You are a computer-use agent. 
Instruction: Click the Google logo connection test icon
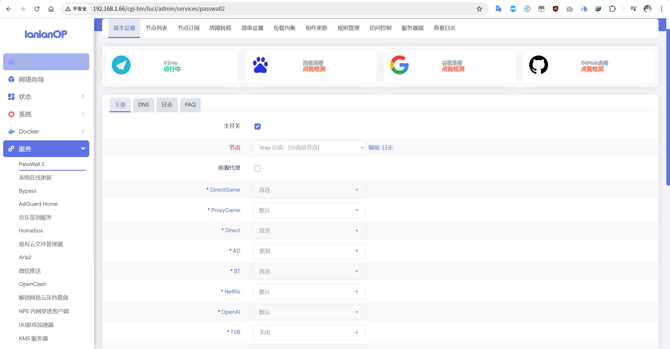(399, 65)
